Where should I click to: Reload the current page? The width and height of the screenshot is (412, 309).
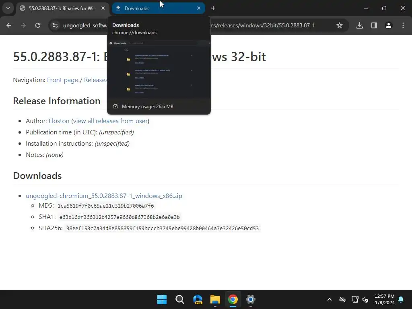(x=38, y=25)
